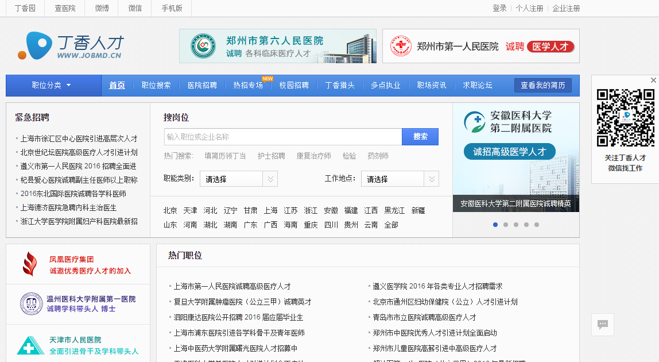
Task: Click the 查看我的简历 button
Action: point(543,86)
